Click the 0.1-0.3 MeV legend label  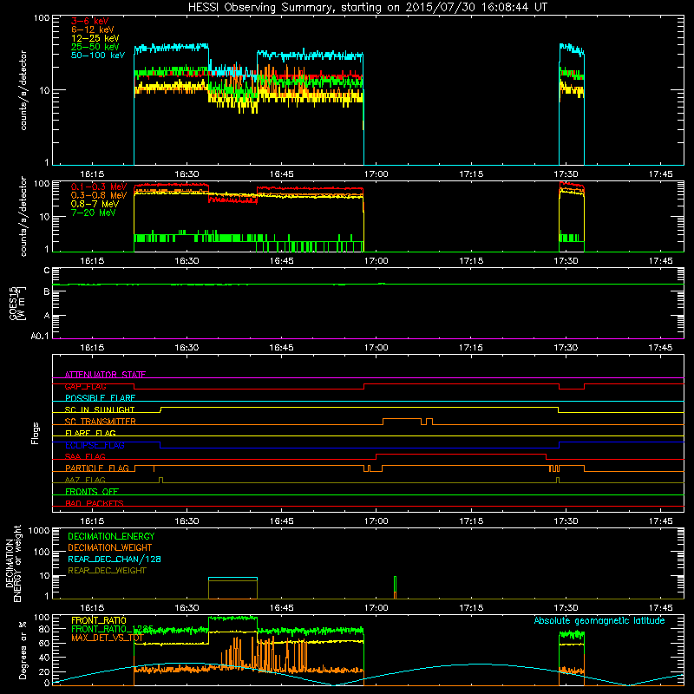[99, 187]
